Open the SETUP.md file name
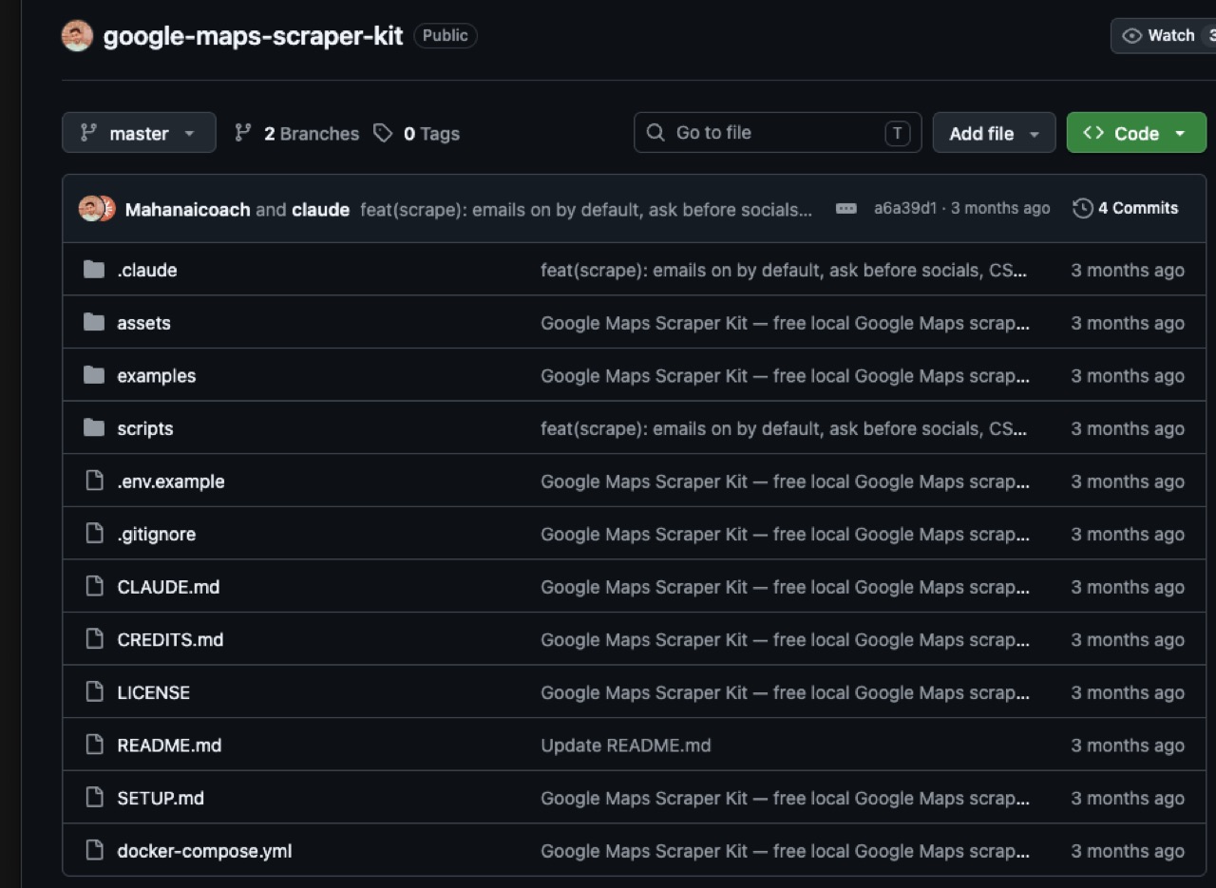This screenshot has height=888, width=1216. click(x=161, y=798)
